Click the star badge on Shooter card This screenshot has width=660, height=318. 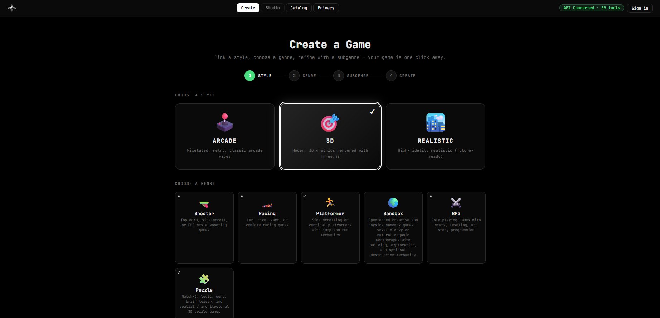[179, 196]
